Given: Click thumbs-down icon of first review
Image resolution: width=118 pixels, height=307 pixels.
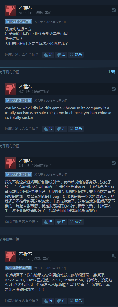Looking at the screenshot, I should pyautogui.click(x=10, y=10).
